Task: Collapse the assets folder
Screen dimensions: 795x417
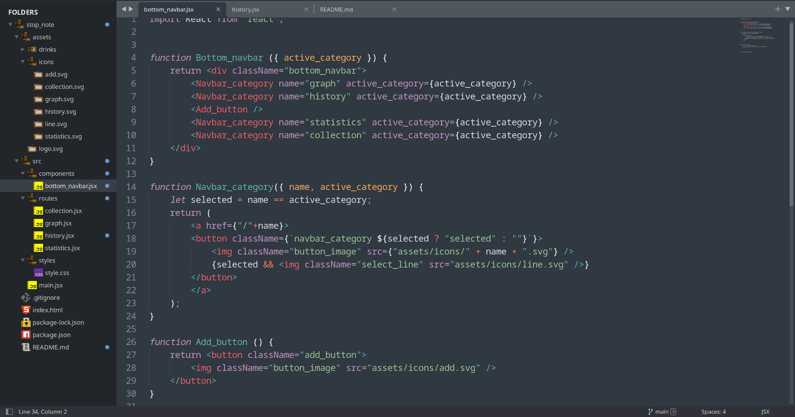Action: pos(17,37)
